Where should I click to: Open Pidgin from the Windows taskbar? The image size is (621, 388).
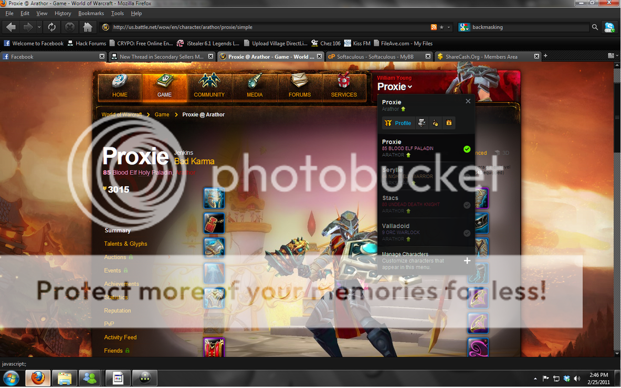[144, 378]
